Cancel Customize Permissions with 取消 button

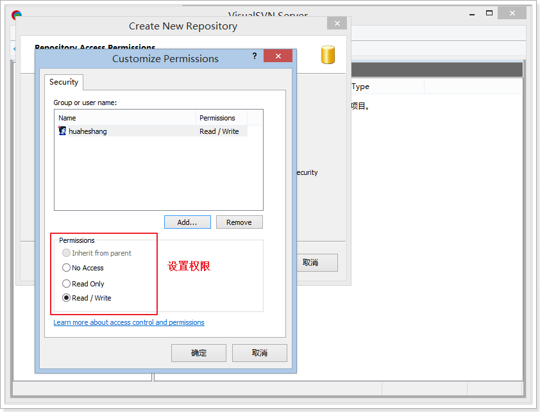[260, 353]
